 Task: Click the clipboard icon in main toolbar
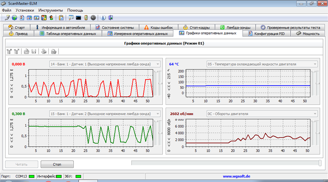point(61,18)
